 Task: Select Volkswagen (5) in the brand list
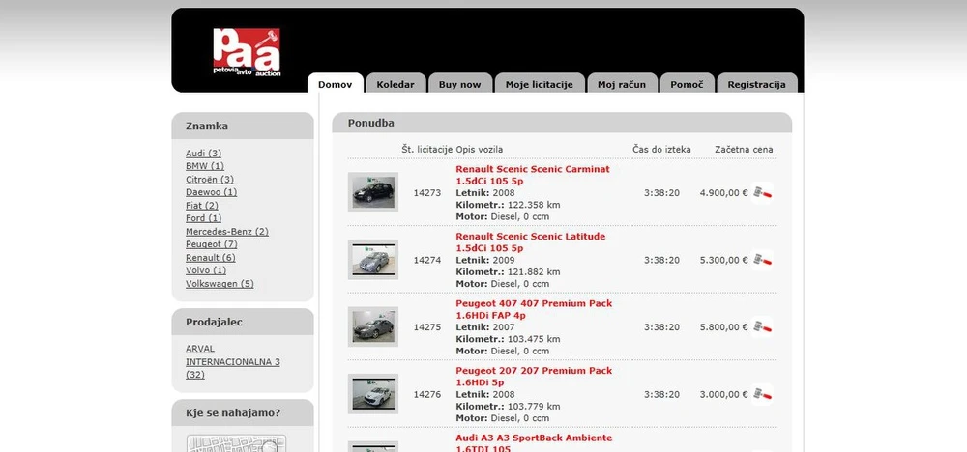coord(220,284)
